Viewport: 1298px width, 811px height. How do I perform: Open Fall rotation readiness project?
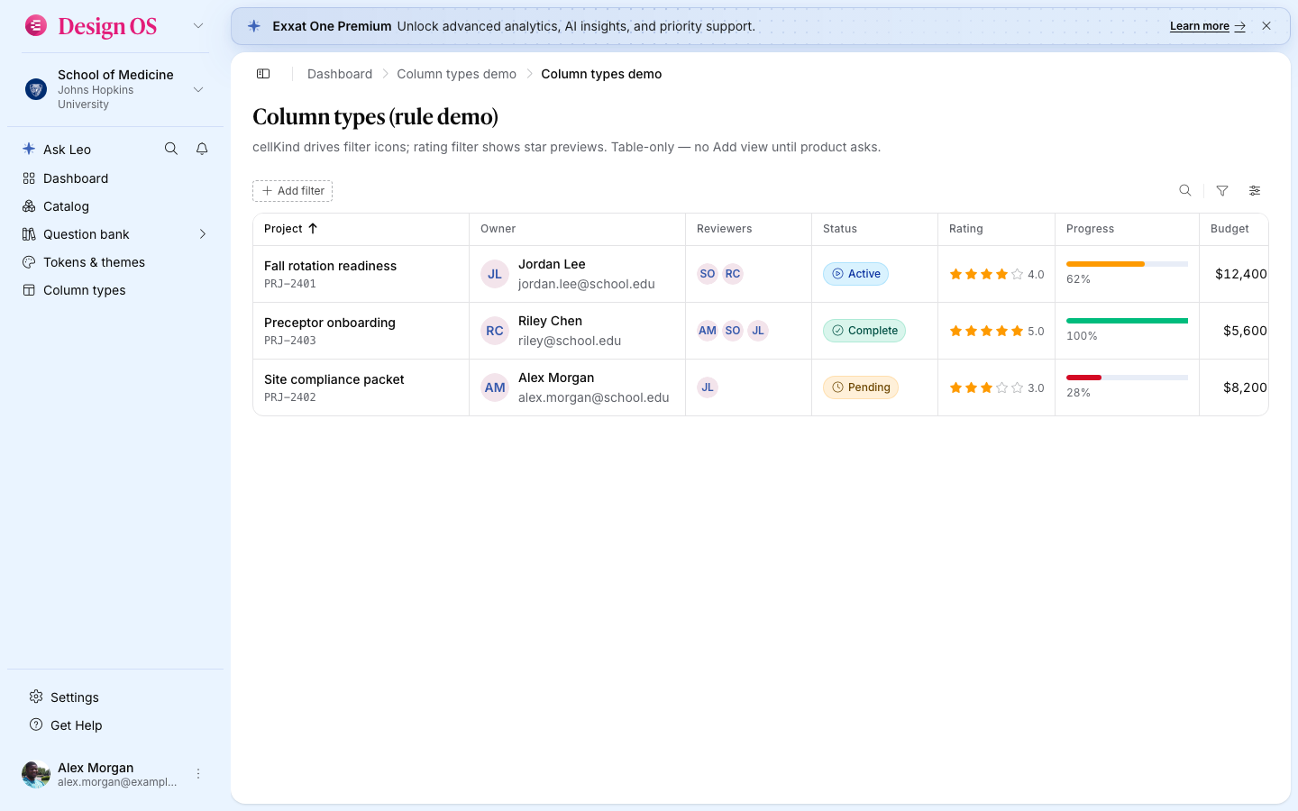tap(331, 266)
